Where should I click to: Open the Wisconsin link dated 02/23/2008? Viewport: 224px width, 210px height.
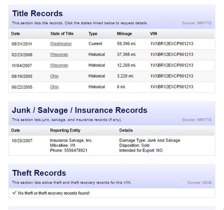pyautogui.click(x=59, y=55)
